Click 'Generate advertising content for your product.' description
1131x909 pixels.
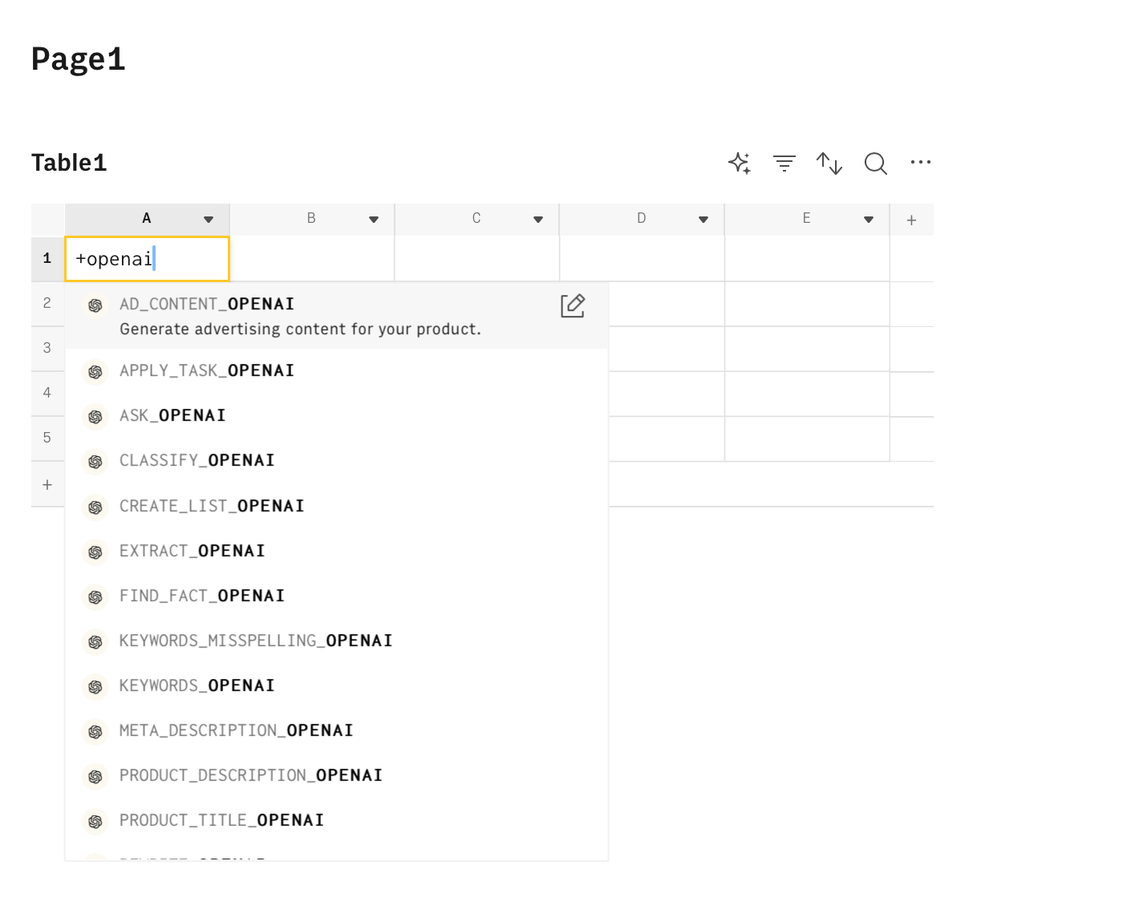pyautogui.click(x=300, y=329)
